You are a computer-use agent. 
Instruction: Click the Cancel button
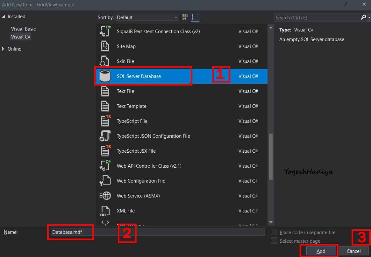353,251
